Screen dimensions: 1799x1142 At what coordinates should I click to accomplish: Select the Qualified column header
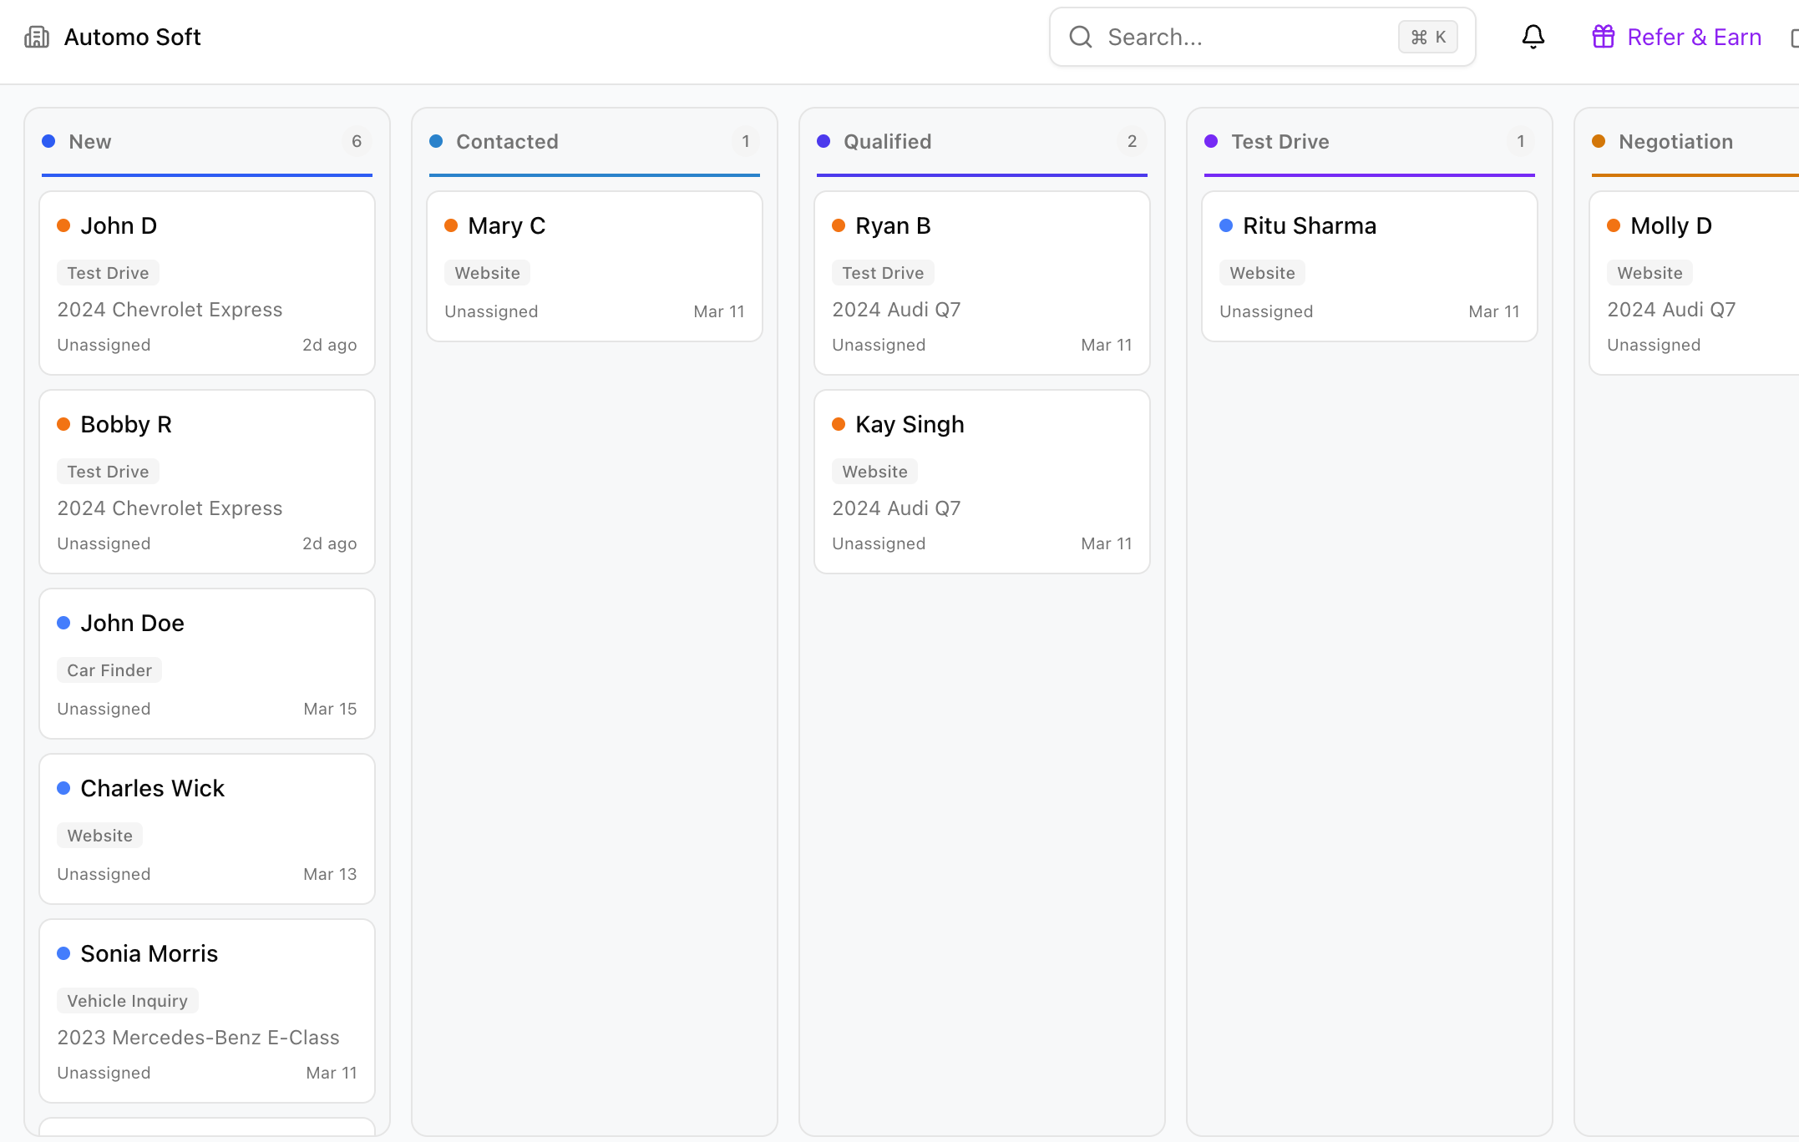(x=887, y=141)
